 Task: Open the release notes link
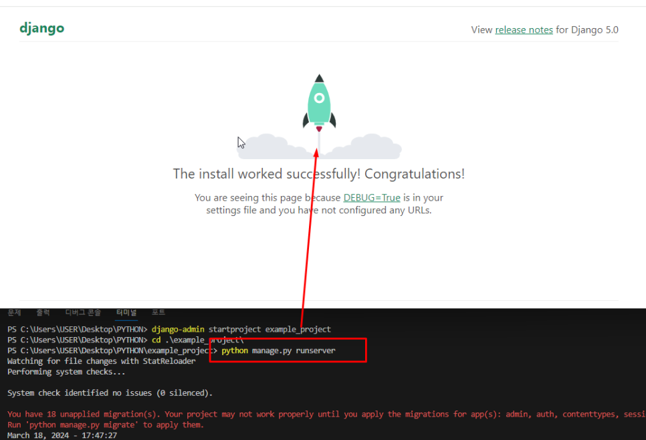pos(524,29)
